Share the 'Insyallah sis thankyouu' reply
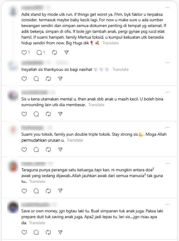Screen dimensions: 179x241 60,79
